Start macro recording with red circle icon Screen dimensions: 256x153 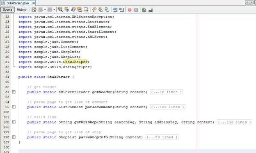coord(130,10)
